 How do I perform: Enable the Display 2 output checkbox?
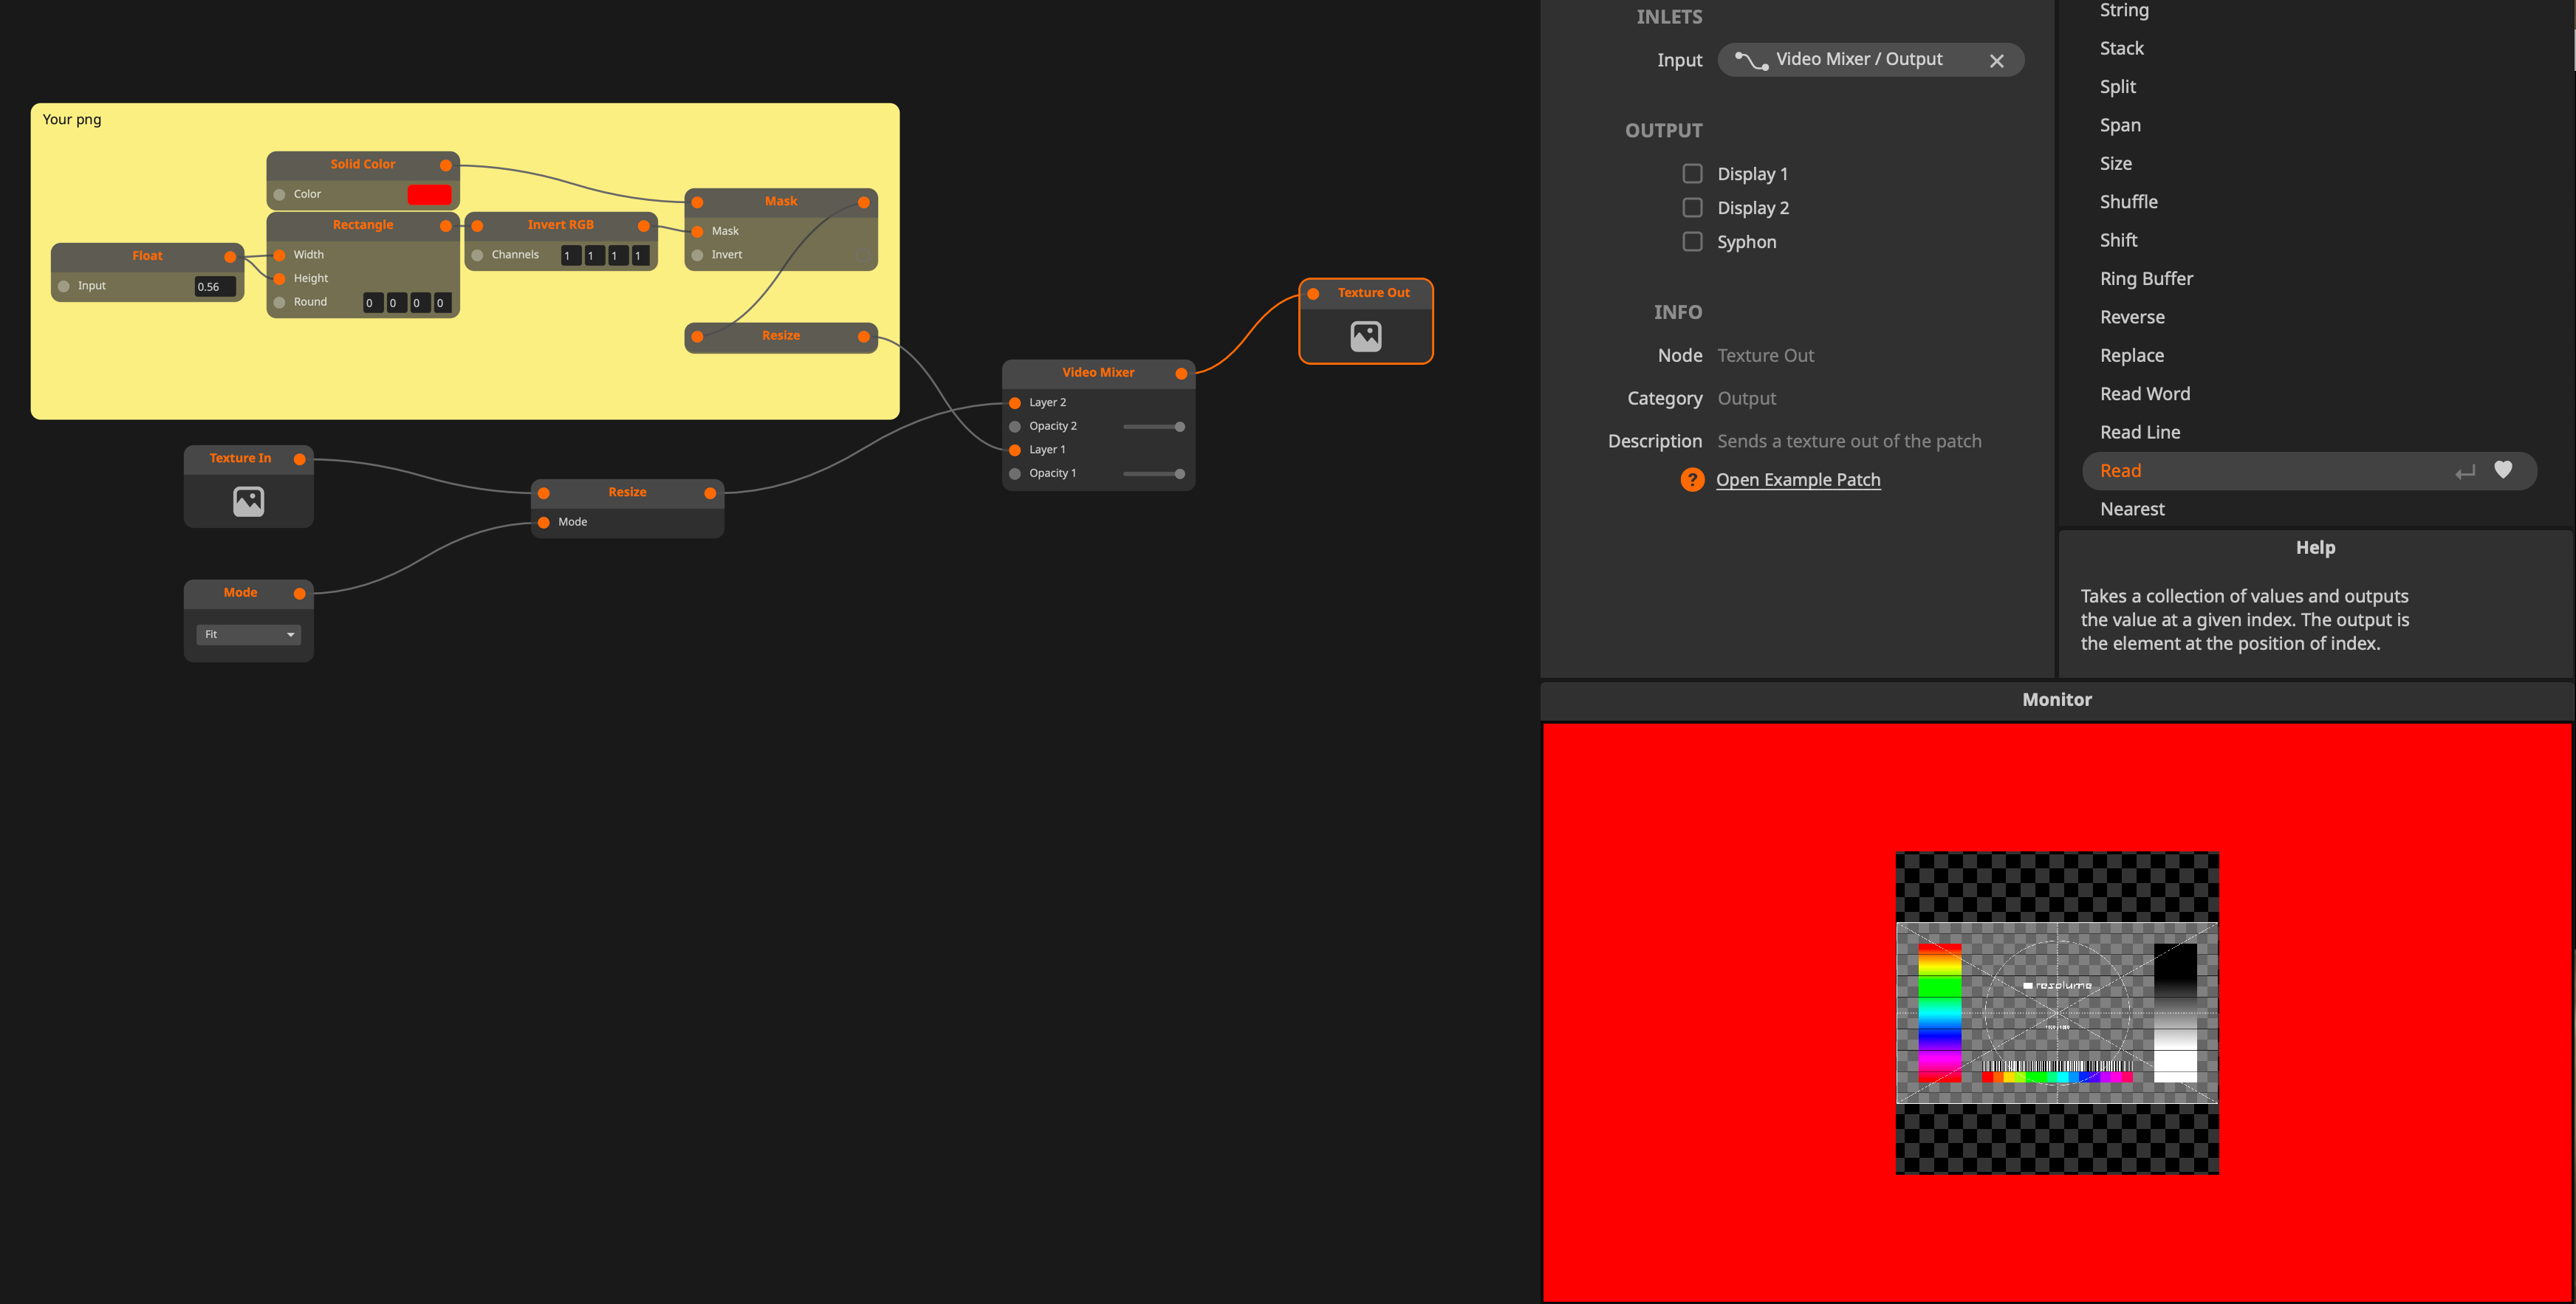tap(1692, 208)
